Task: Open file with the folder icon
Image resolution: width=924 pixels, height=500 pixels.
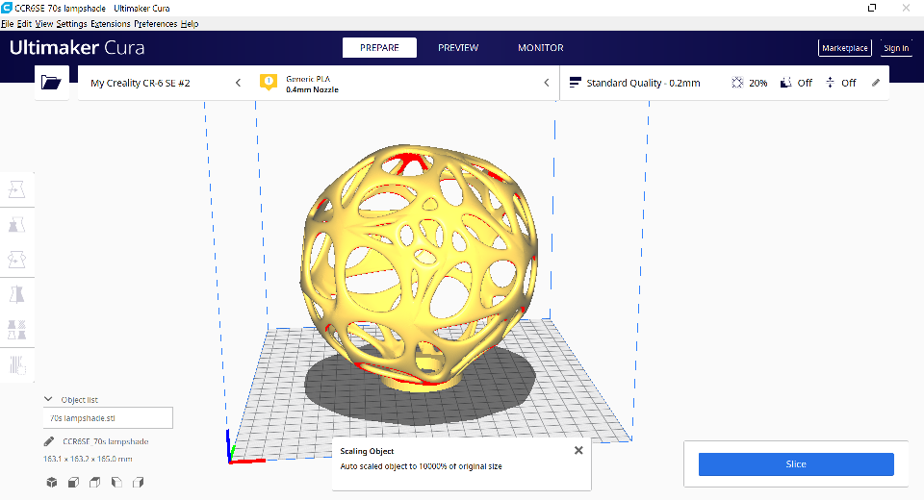Action: (x=51, y=83)
